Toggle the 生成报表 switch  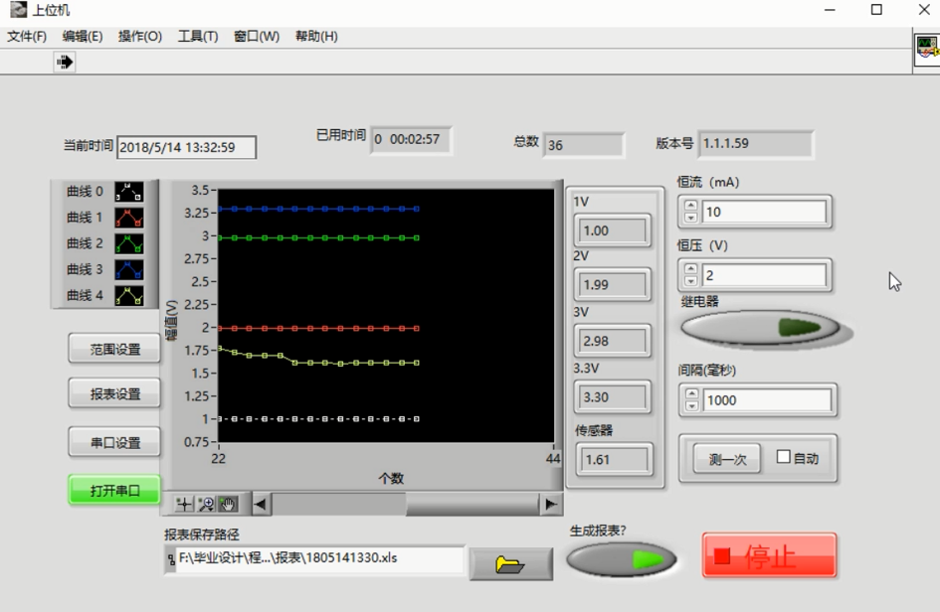[621, 559]
